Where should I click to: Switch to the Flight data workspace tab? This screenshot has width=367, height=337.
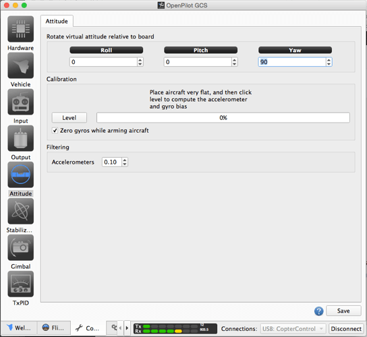(53, 328)
